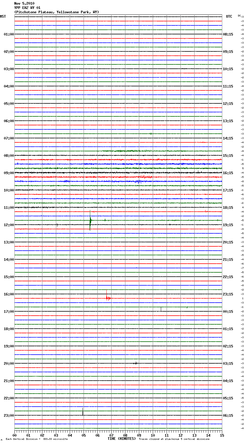Click the '16:15' UTC time label
This screenshot has height=443, width=245.
228,173
